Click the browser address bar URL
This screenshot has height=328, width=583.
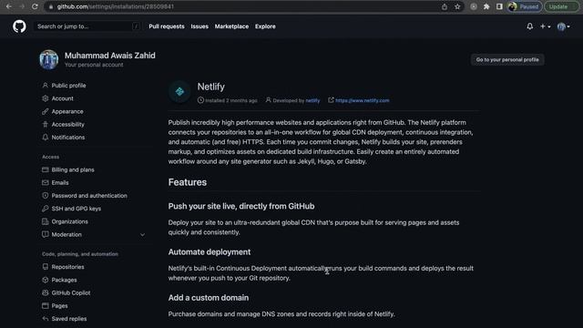[x=116, y=6]
